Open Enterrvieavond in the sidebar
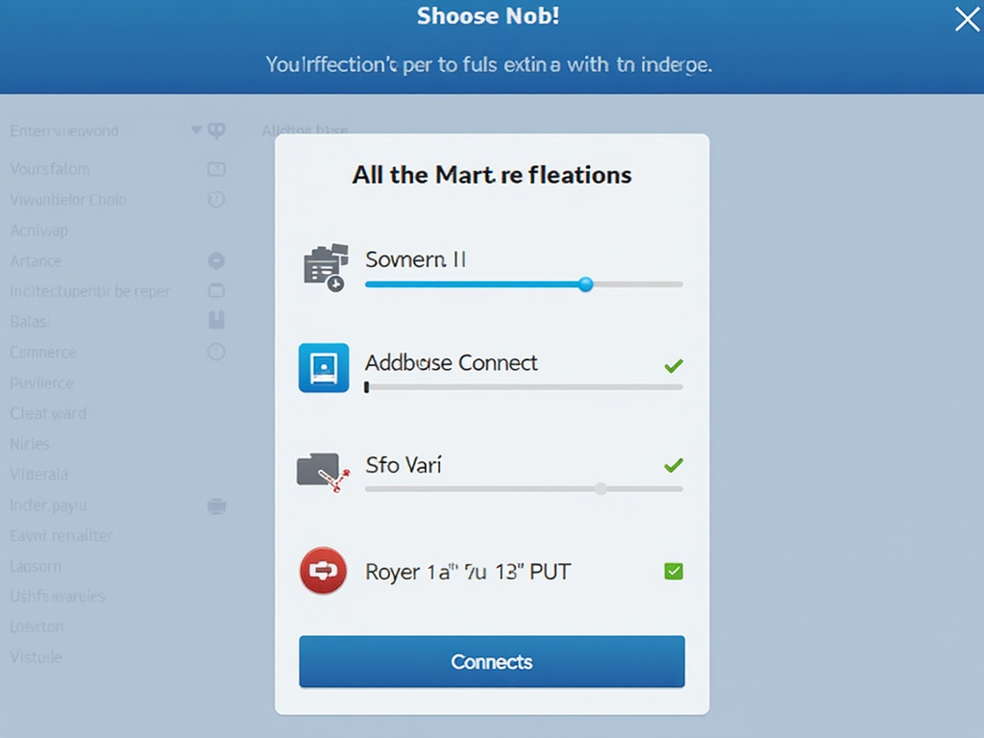The width and height of the screenshot is (984, 738). tap(64, 131)
